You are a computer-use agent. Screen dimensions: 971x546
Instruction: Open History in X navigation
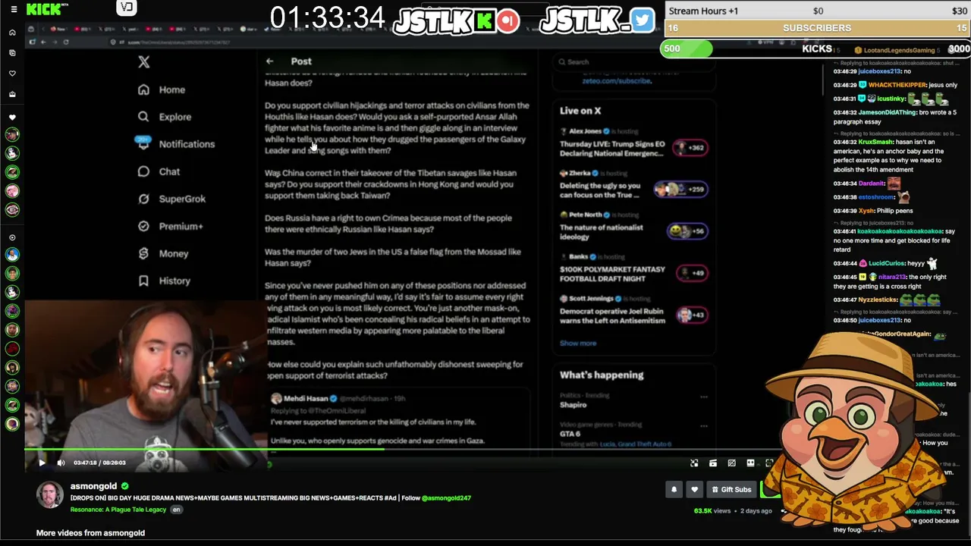164,281
